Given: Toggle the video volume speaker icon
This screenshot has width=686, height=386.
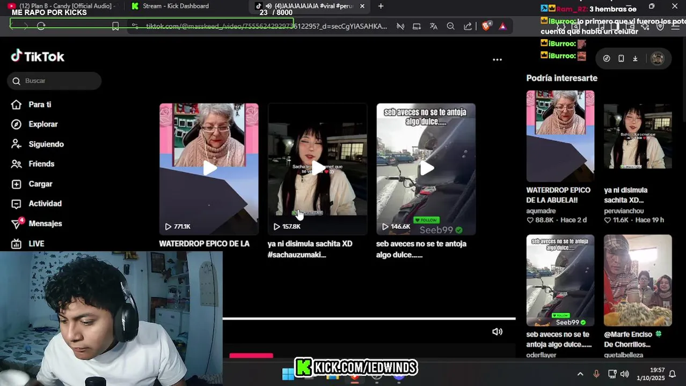Looking at the screenshot, I should [497, 332].
